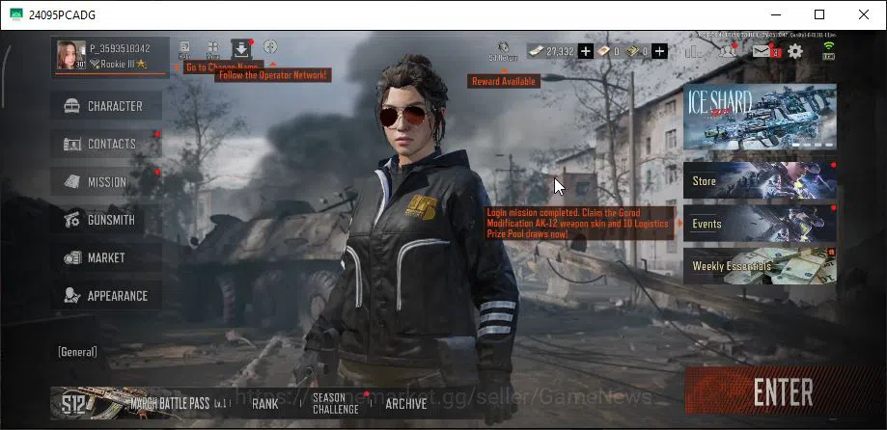
Task: Open the CONTACTS menu
Action: 106,144
